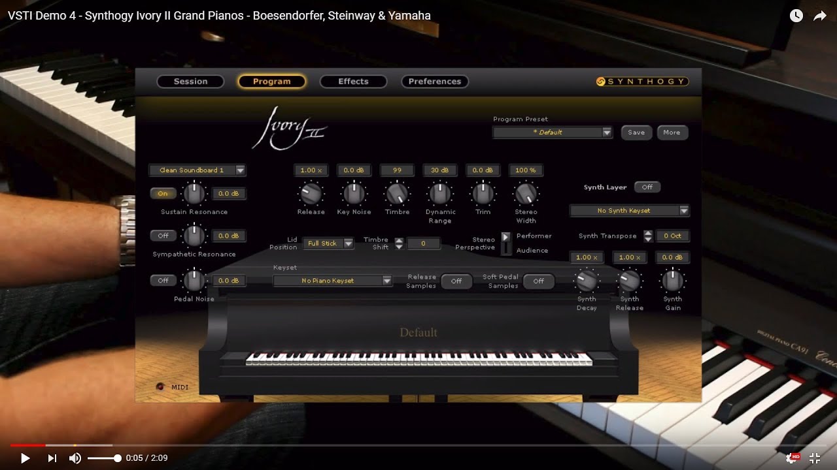Mute the video volume speaker icon
Viewport: 837px width, 470px height.
click(75, 458)
